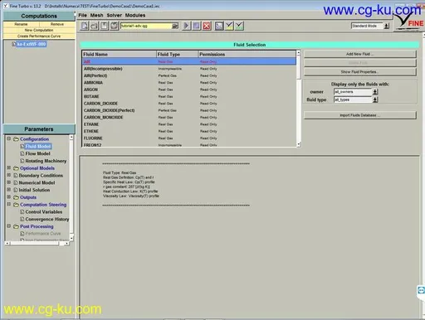The width and height of the screenshot is (425, 320).
Task: Click the Fluid Name column header
Action: click(120, 55)
